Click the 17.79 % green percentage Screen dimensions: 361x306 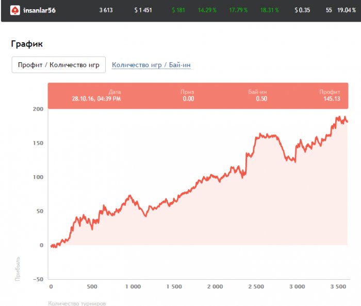point(238,10)
